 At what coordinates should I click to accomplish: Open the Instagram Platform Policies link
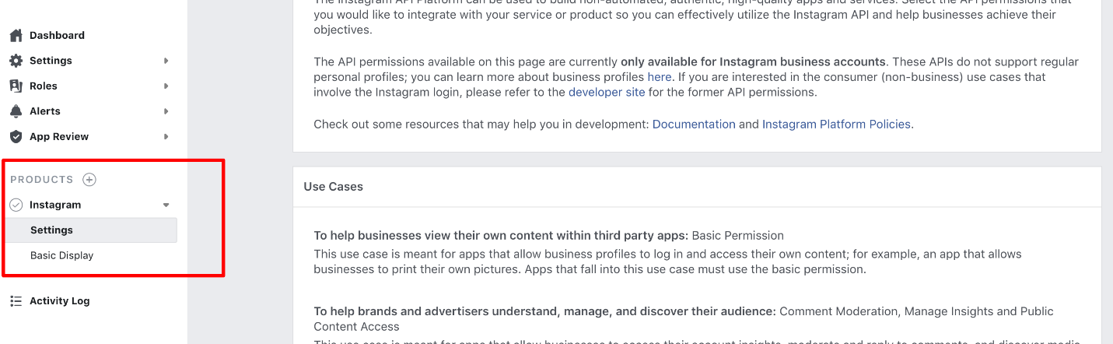pyautogui.click(x=836, y=124)
